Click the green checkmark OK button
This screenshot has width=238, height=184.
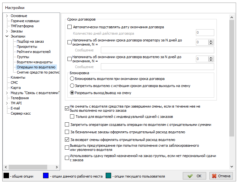194,176
